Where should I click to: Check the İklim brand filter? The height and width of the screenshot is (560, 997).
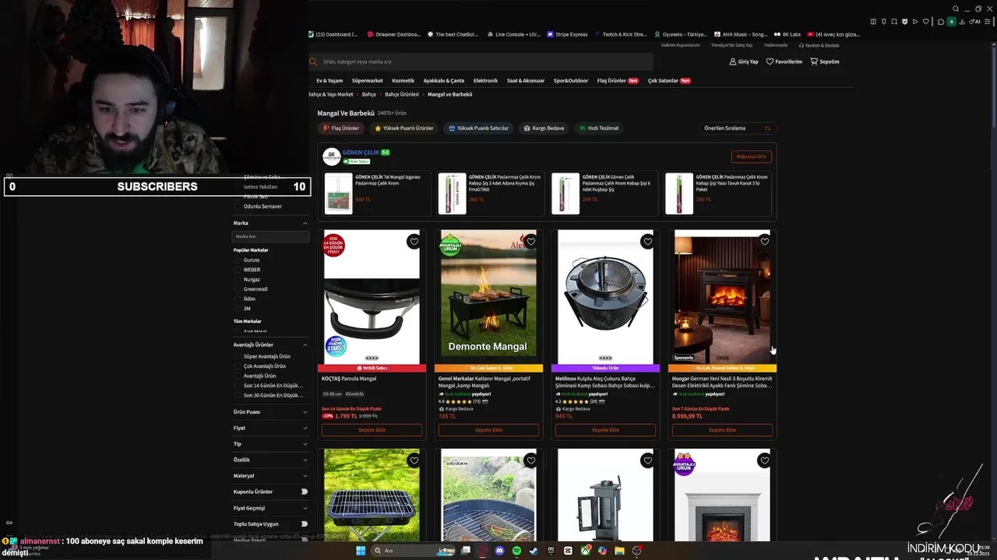pos(238,299)
